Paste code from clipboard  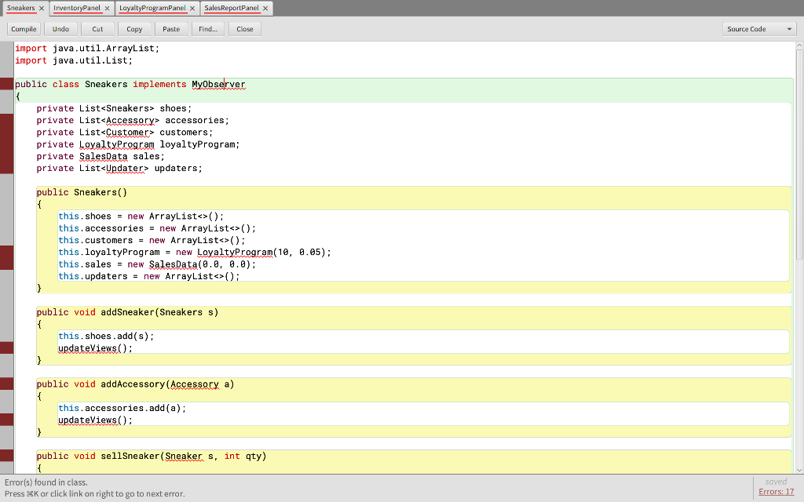(171, 28)
